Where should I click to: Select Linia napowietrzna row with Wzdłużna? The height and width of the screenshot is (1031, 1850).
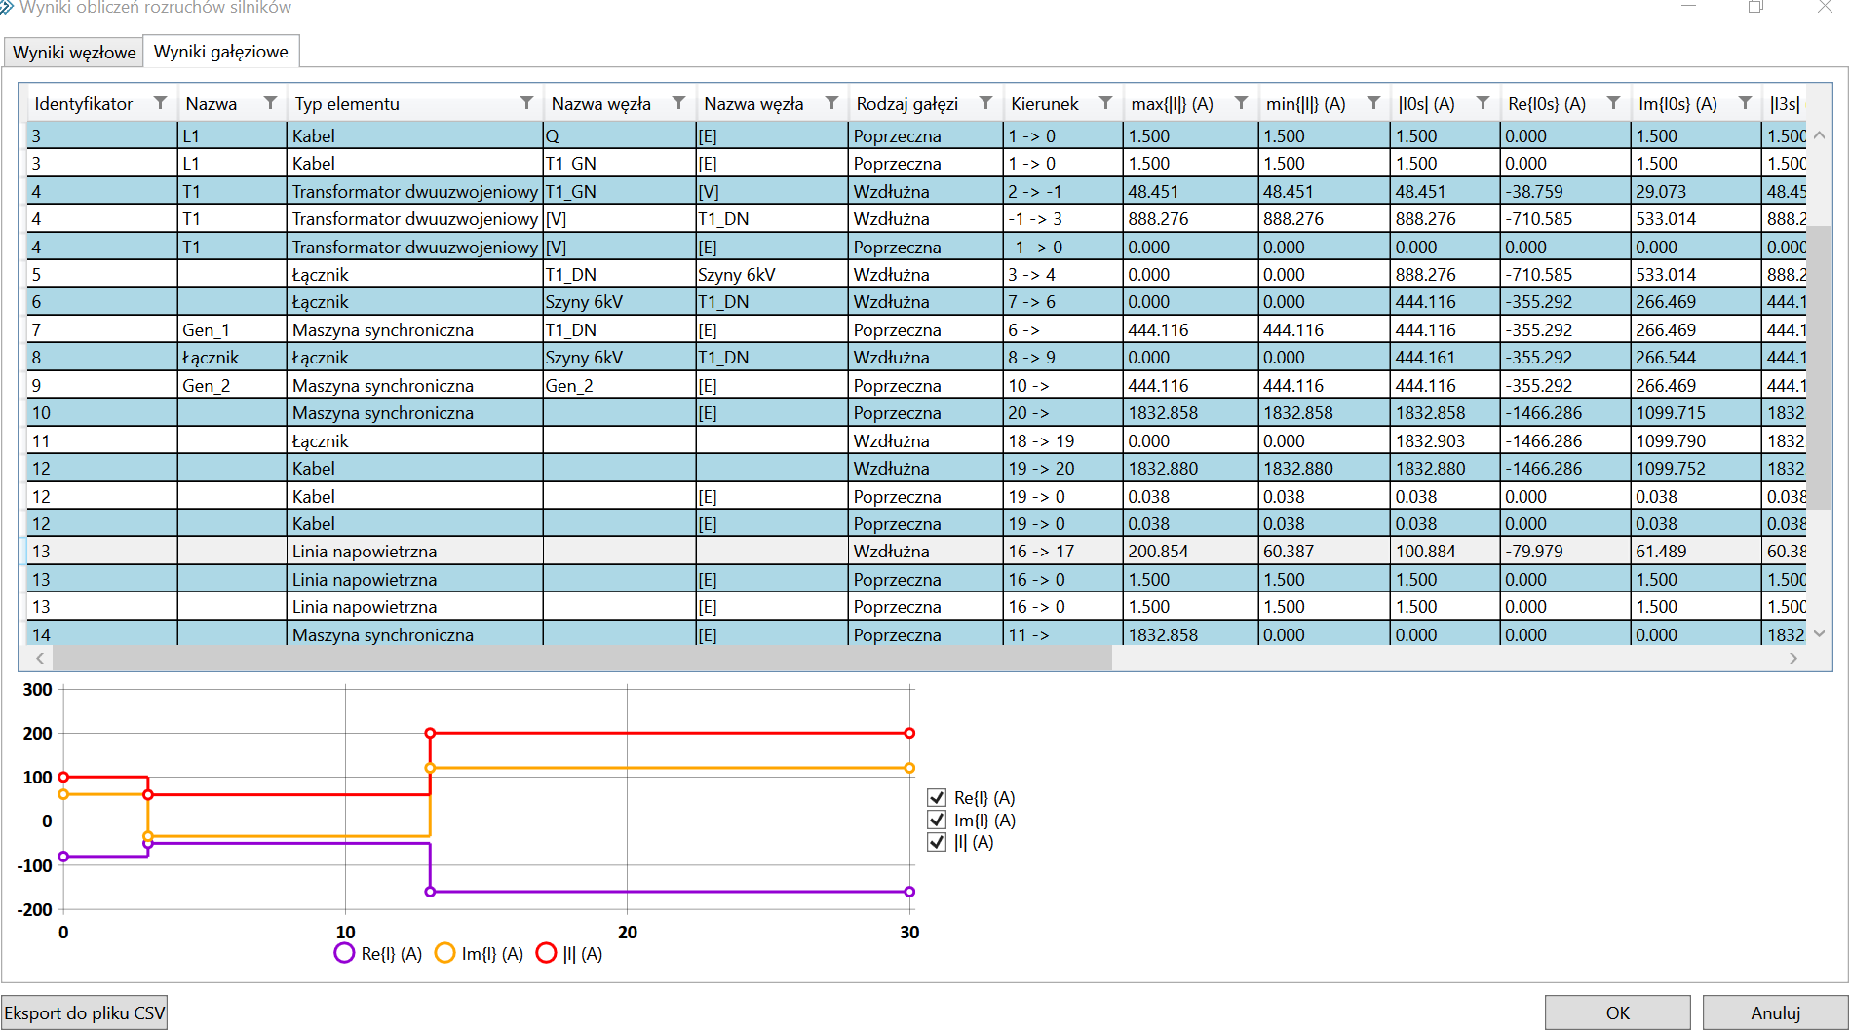point(916,552)
